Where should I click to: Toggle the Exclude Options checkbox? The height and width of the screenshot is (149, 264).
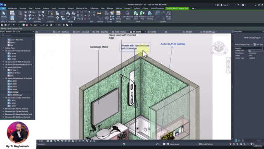(x=200, y=144)
